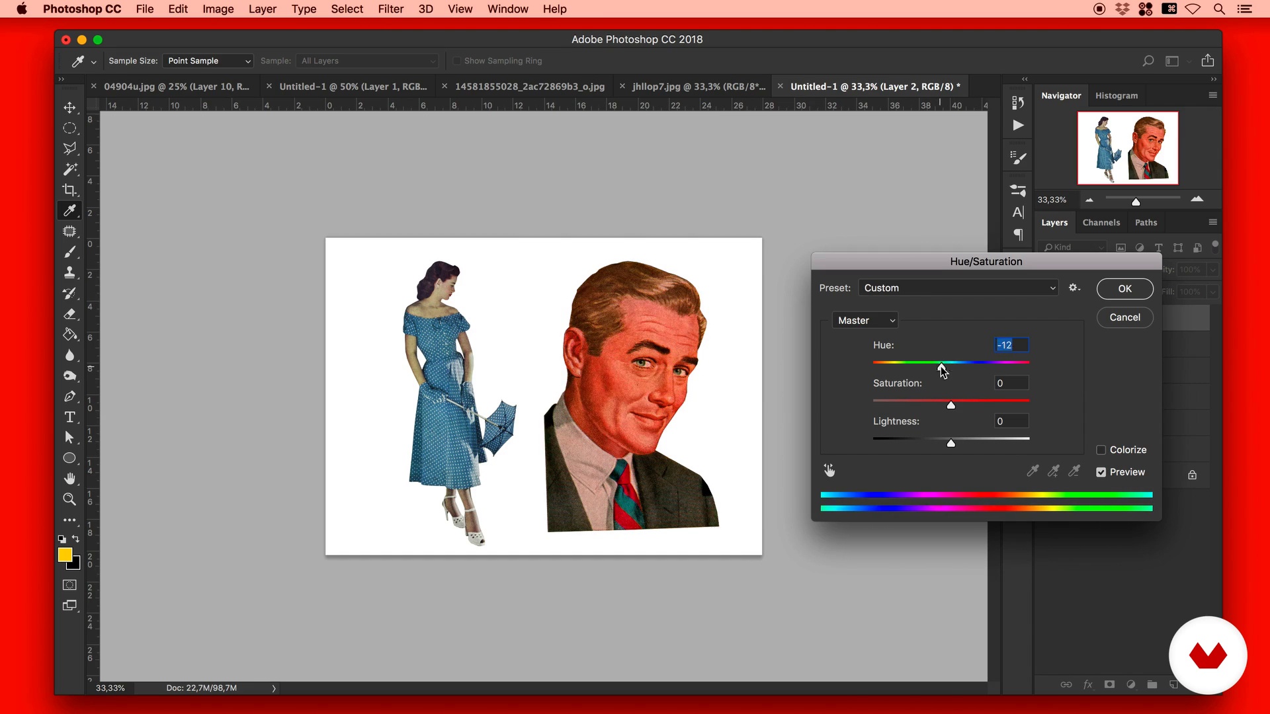Open the Navigator panel options menu
The height and width of the screenshot is (714, 1270).
pos(1213,95)
